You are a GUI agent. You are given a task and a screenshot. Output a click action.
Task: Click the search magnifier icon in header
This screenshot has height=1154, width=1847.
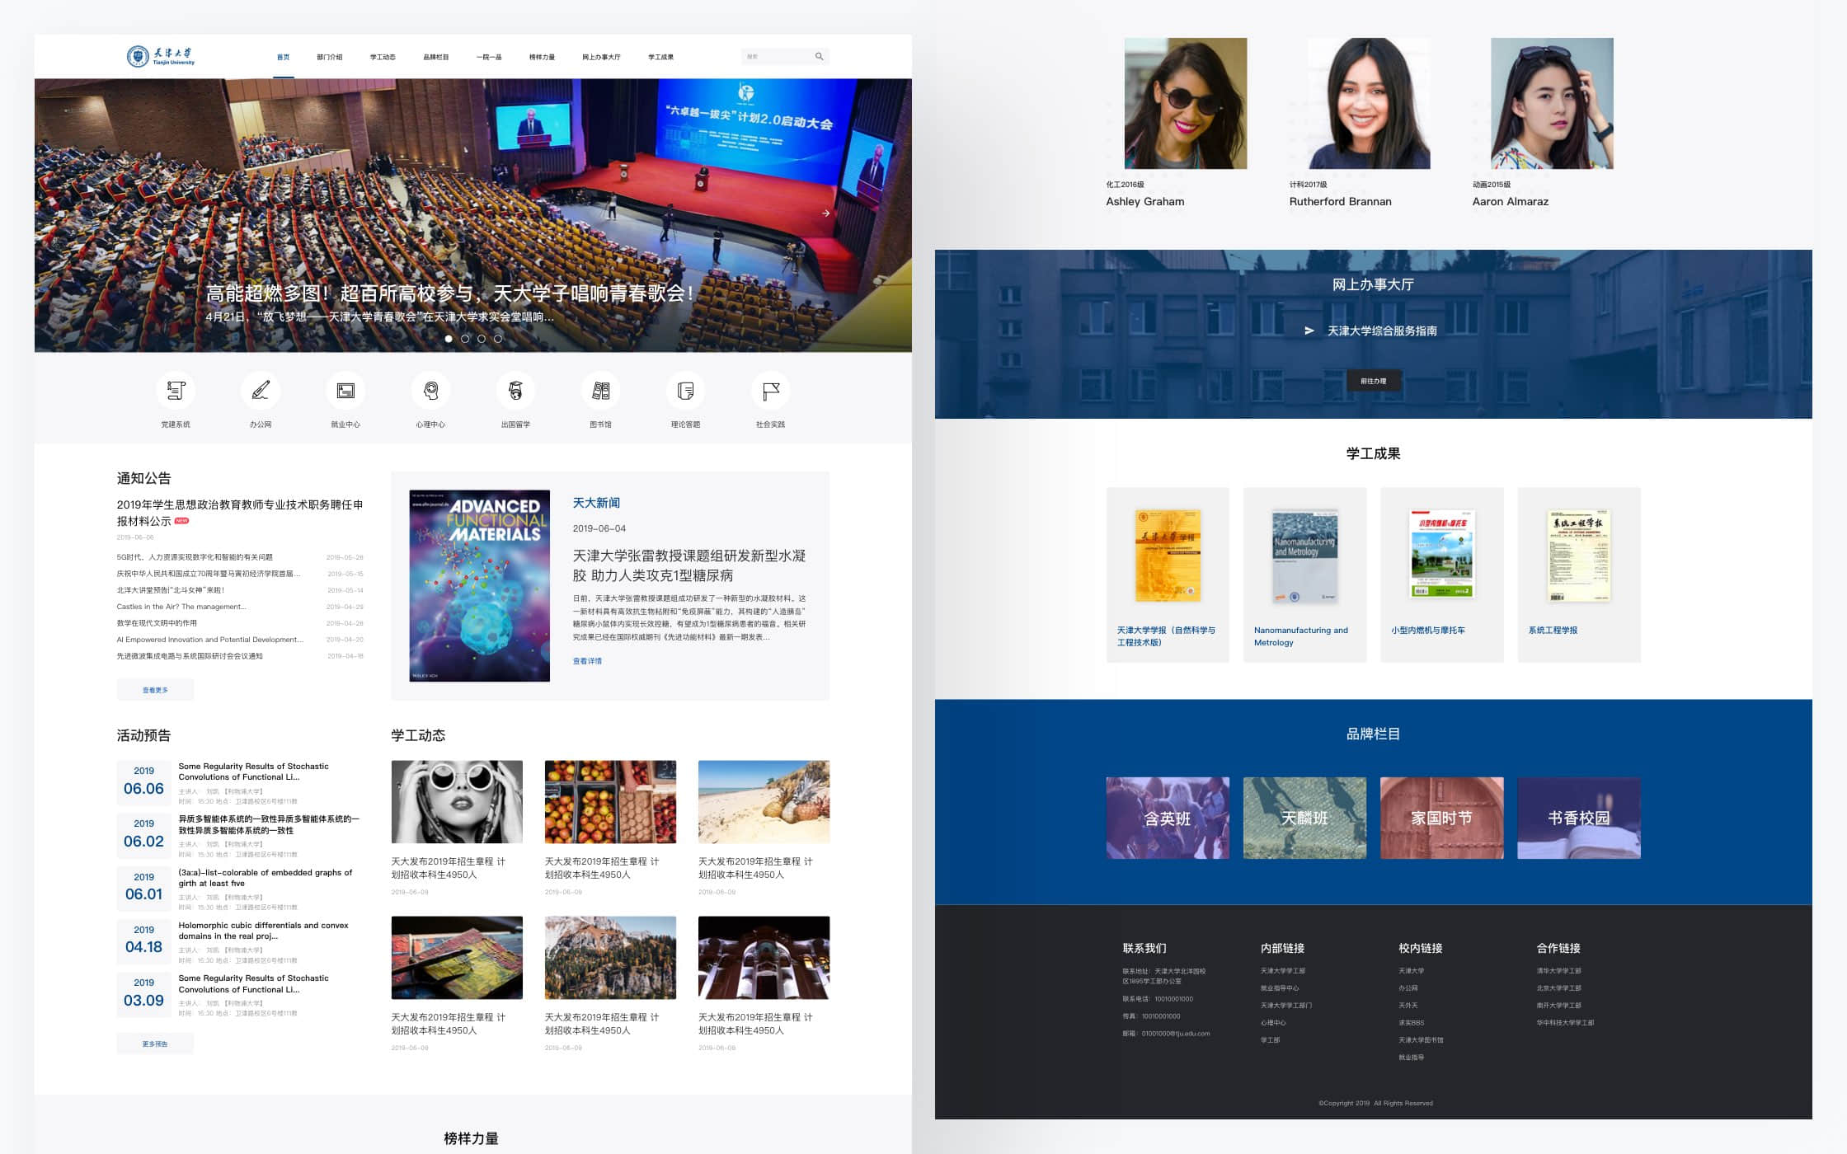pyautogui.click(x=819, y=57)
